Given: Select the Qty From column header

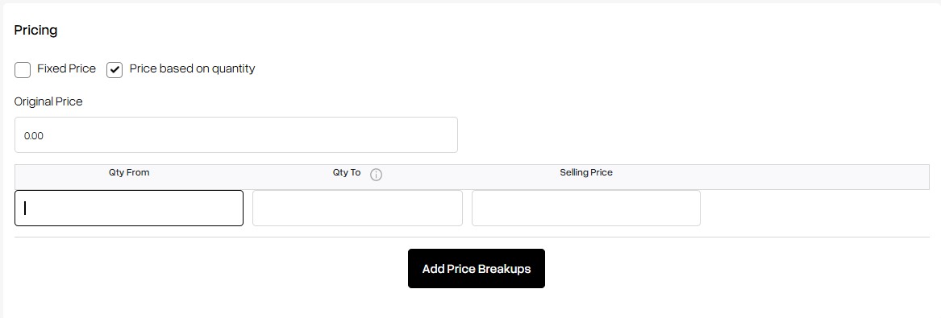Looking at the screenshot, I should point(129,172).
